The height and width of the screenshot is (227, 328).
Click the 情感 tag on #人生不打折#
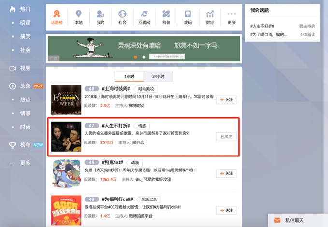pos(142,126)
